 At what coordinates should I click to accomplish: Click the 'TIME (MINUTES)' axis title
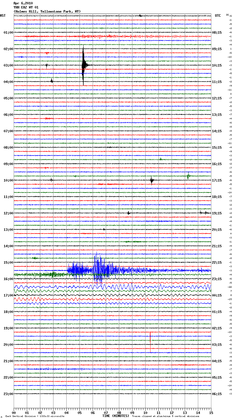(x=116, y=416)
